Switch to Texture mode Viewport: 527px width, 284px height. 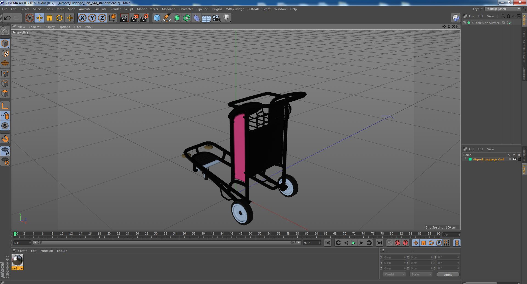(5, 54)
